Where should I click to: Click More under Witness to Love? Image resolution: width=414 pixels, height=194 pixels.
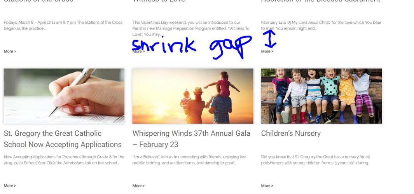point(139,51)
